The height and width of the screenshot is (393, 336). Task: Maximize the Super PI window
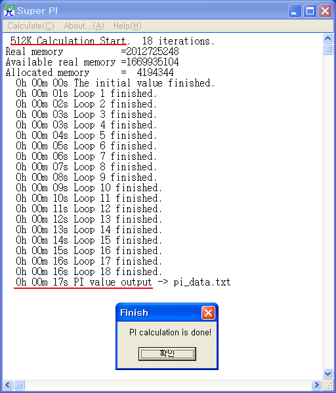tap(310, 11)
